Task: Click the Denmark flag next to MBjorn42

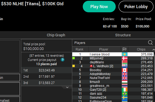Action: [125, 58]
